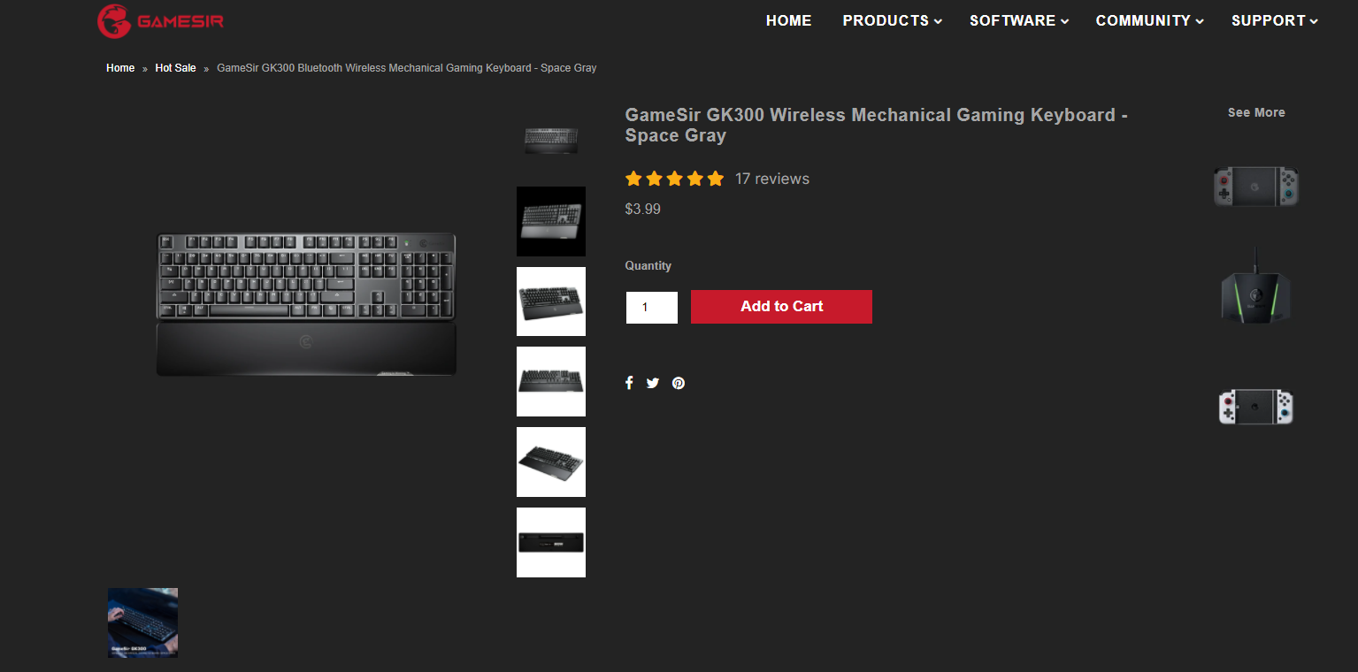Click the $3.99 price text
1358x672 pixels.
click(643, 210)
